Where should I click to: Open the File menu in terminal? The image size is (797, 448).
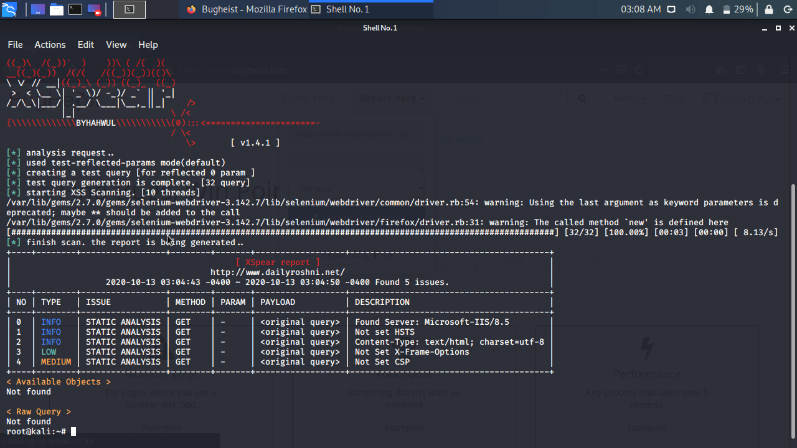[x=15, y=45]
